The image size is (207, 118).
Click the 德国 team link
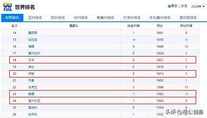pos(31,47)
